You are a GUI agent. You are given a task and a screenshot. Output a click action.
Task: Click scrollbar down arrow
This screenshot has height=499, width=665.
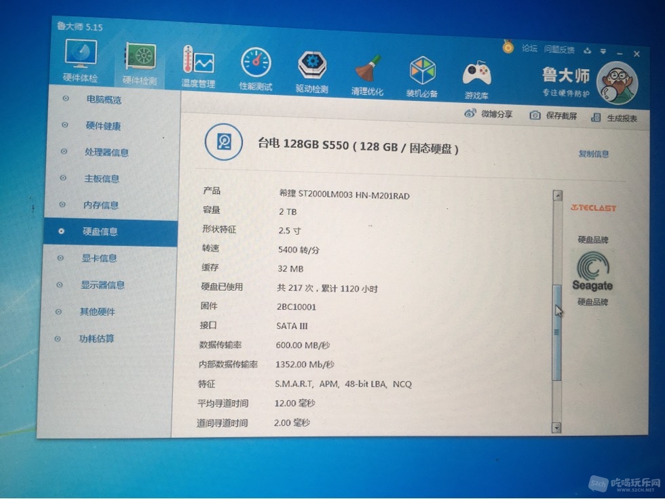(x=556, y=428)
